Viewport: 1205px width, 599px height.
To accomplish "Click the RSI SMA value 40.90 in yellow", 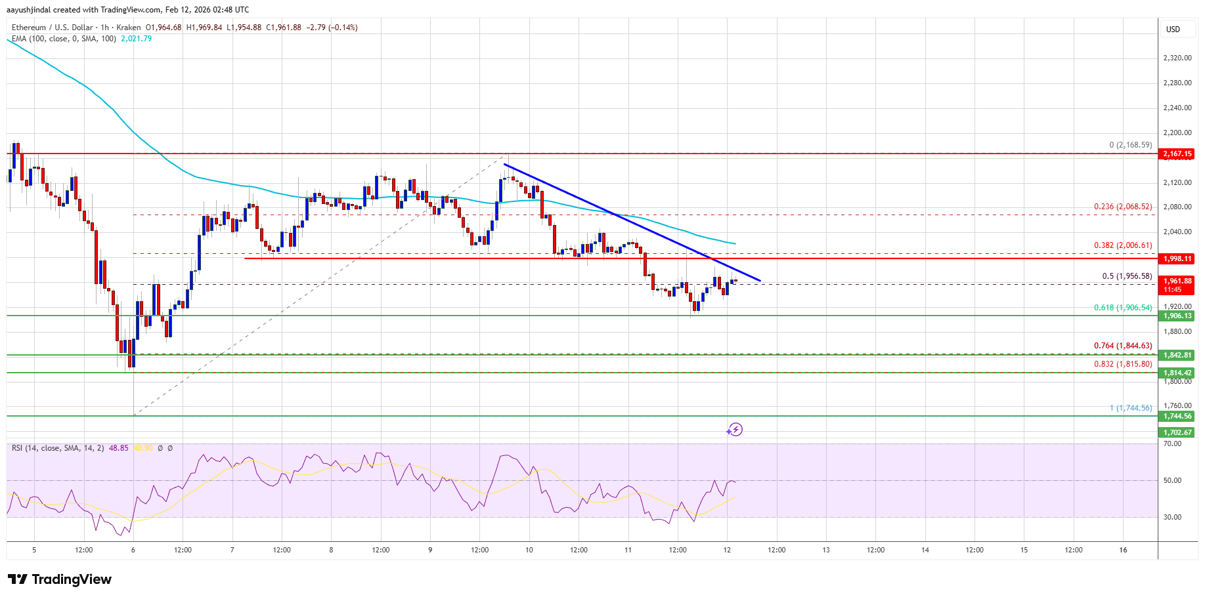I will (x=144, y=448).
